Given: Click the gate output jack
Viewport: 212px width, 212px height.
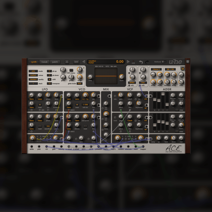Looking at the screenshot, I should pos(54,147).
